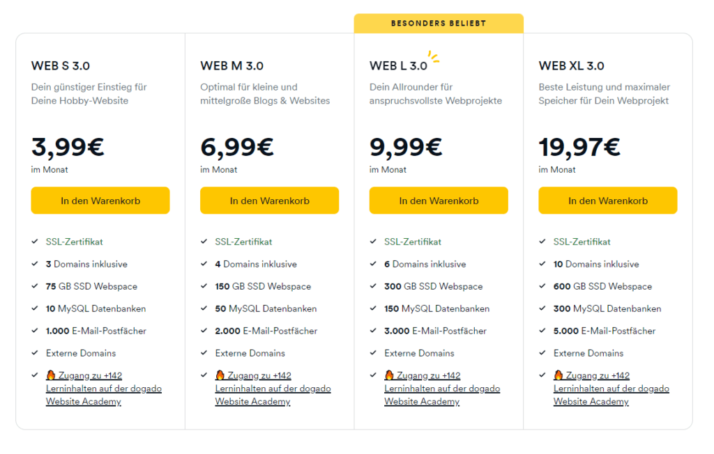
Task: Click the checkmark beside 600 GB SSD Webspace
Action: [542, 286]
